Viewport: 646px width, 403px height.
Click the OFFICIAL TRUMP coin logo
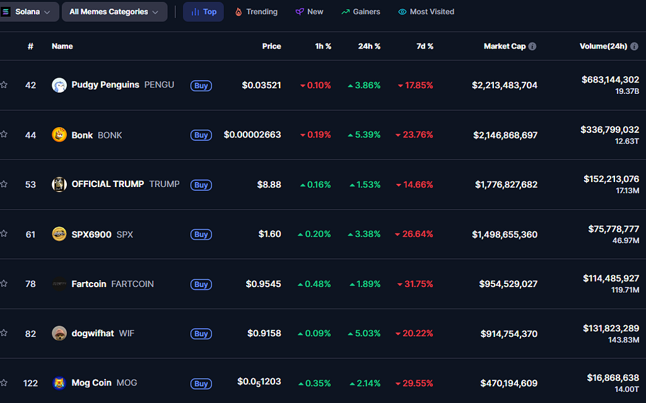(x=59, y=184)
